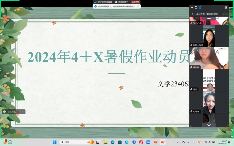Select 喻庆林 participant video thumbnail
The image size is (234, 146).
(x=209, y=58)
